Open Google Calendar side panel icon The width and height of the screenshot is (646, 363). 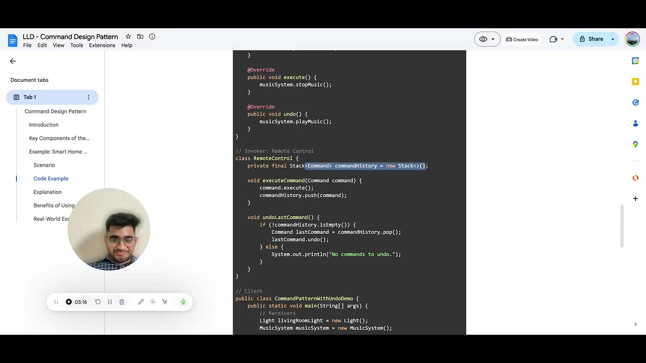pyautogui.click(x=635, y=60)
